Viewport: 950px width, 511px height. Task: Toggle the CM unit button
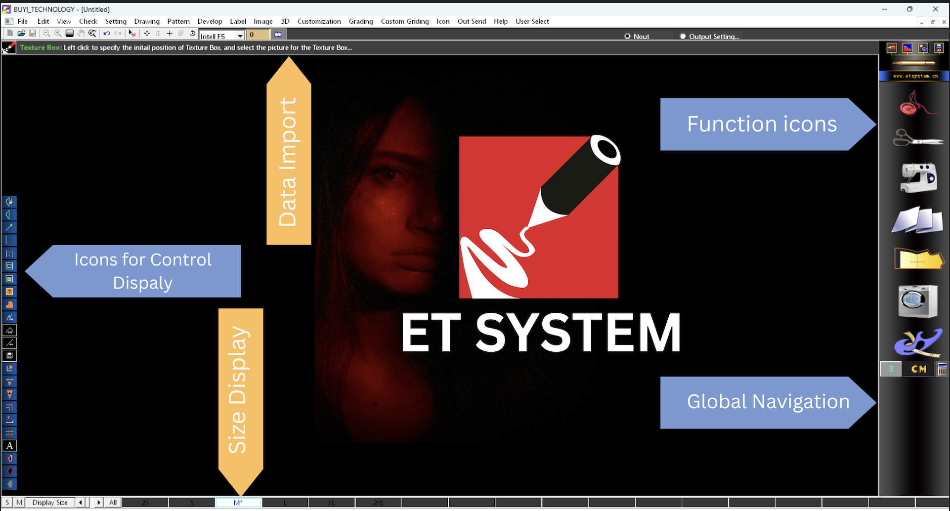click(x=918, y=369)
